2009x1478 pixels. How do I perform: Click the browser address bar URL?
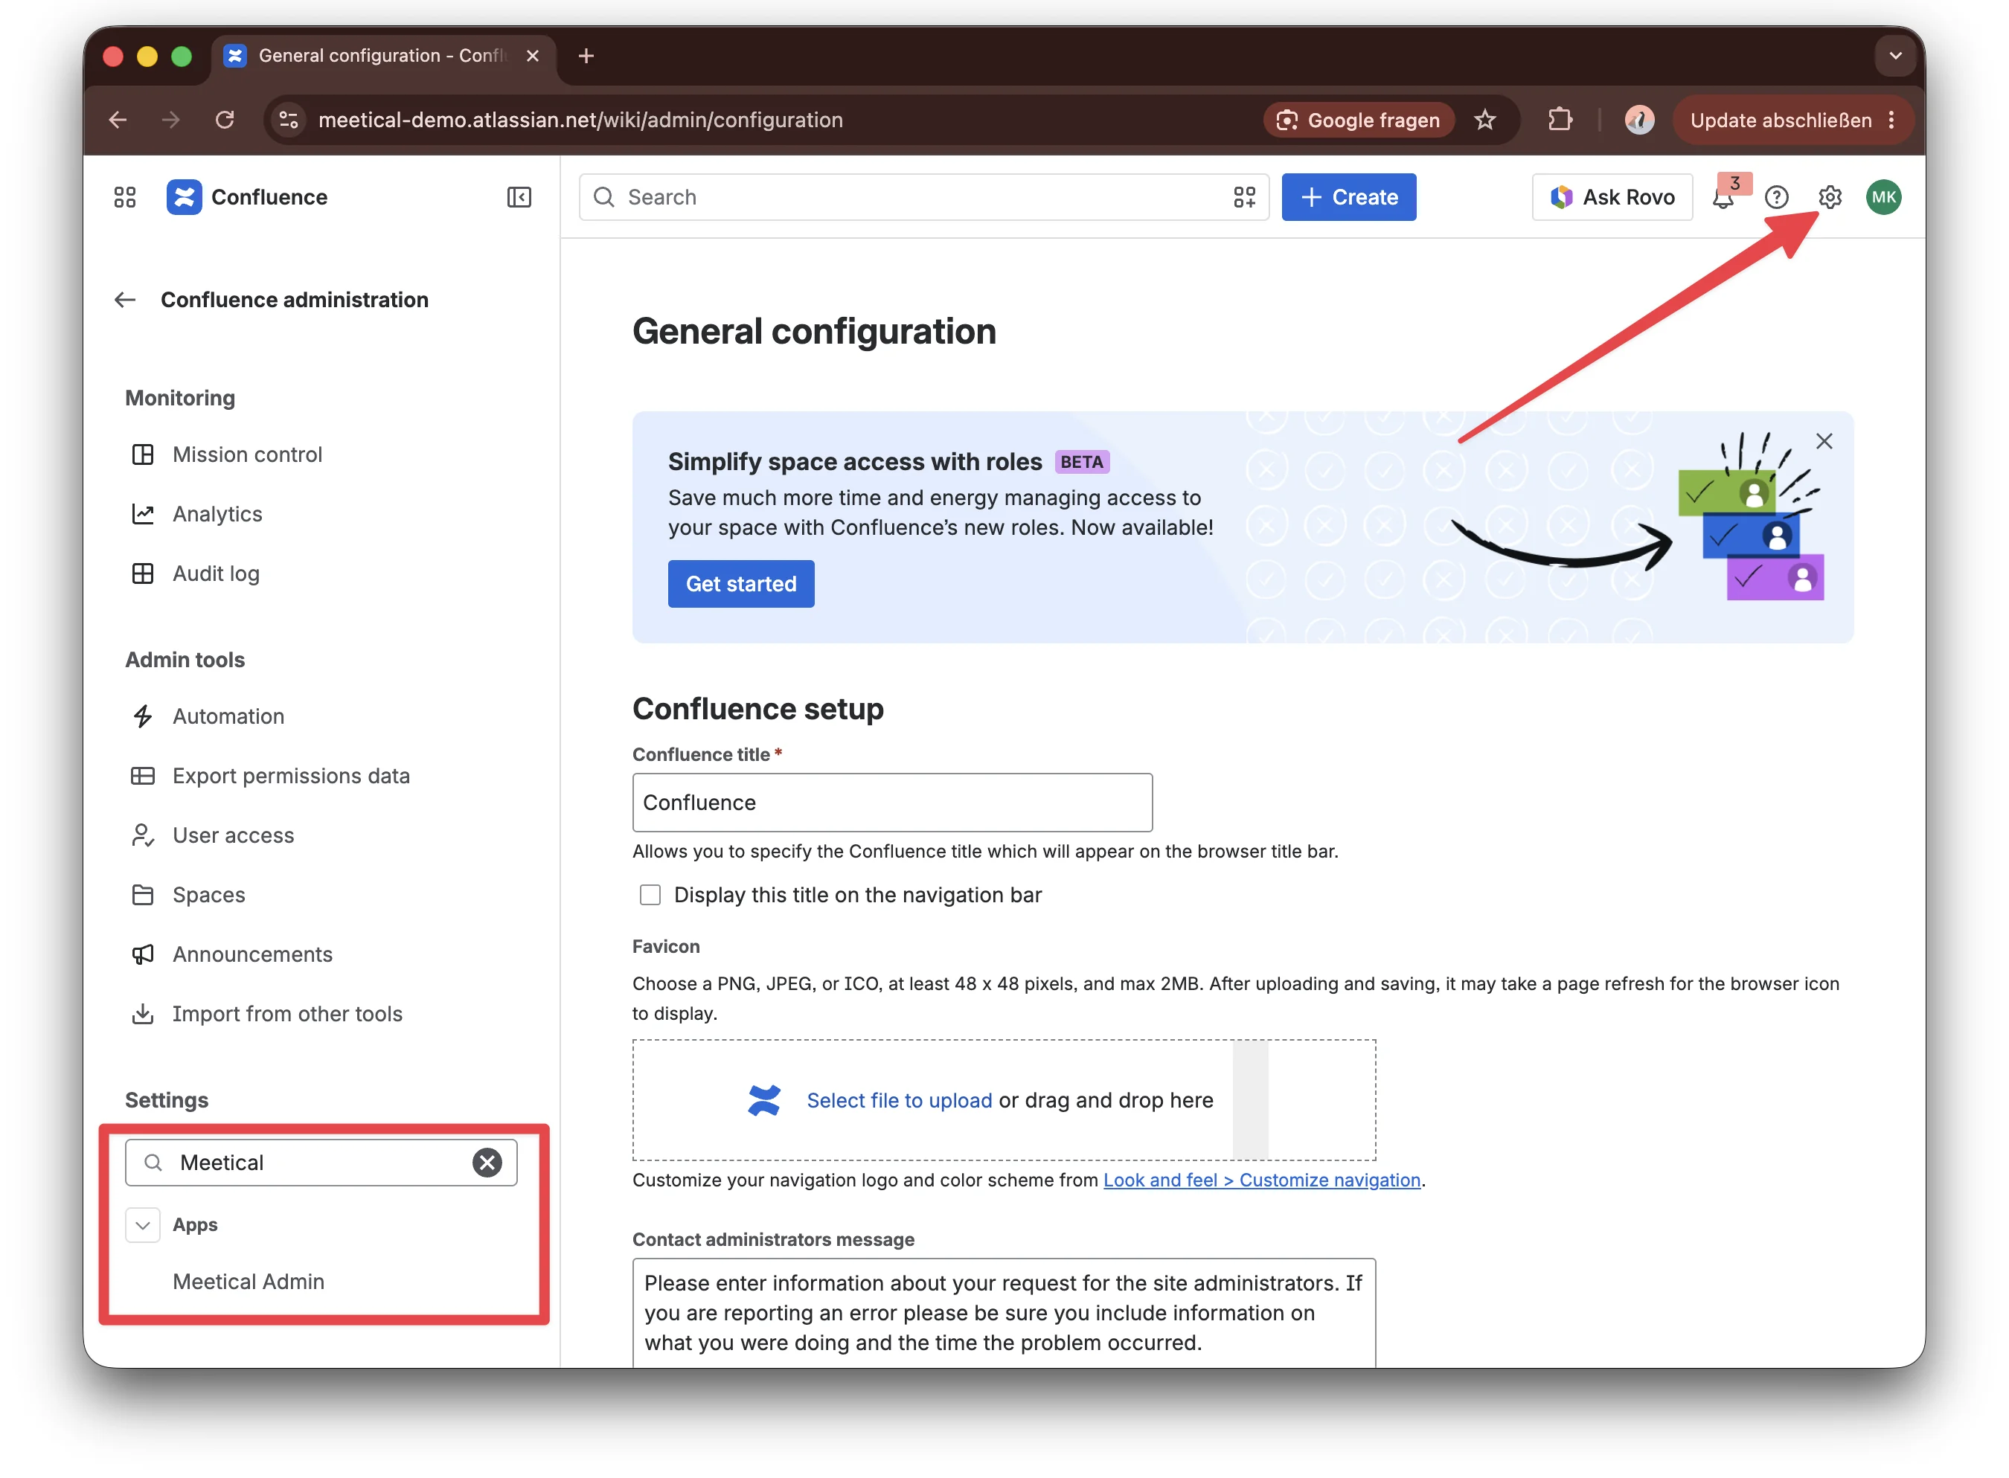[580, 120]
